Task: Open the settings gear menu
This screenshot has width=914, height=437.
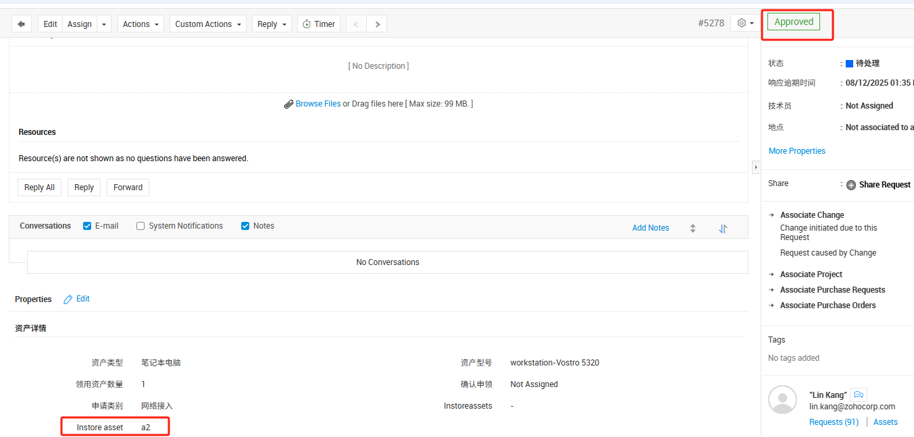Action: [x=745, y=23]
